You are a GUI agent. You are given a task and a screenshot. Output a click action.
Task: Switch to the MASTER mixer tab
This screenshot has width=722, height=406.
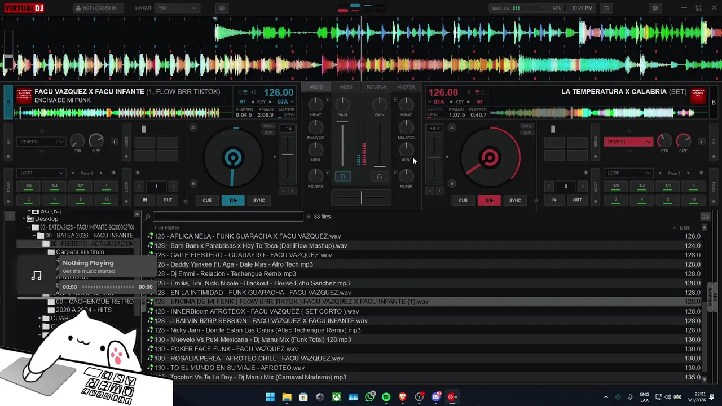tap(406, 87)
